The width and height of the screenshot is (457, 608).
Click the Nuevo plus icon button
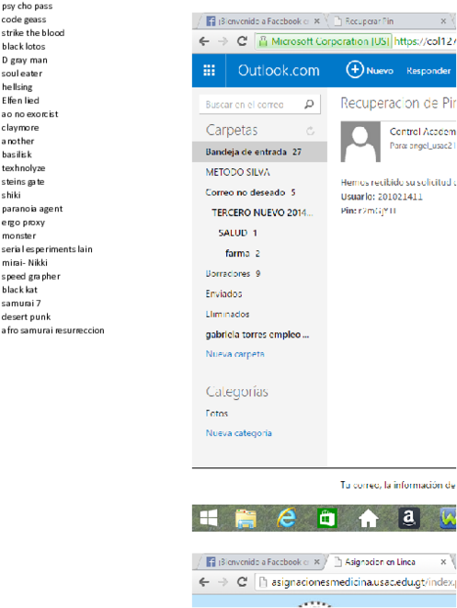pos(355,70)
